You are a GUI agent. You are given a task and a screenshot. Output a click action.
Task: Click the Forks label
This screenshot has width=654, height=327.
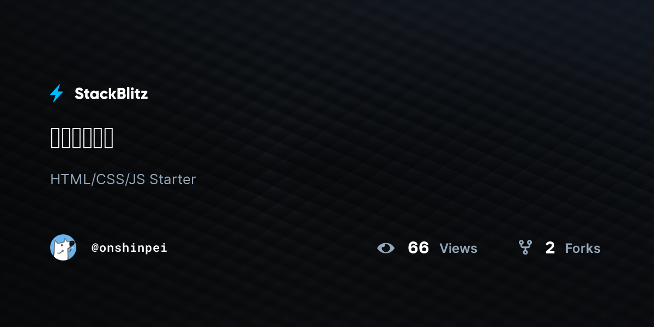(x=583, y=249)
